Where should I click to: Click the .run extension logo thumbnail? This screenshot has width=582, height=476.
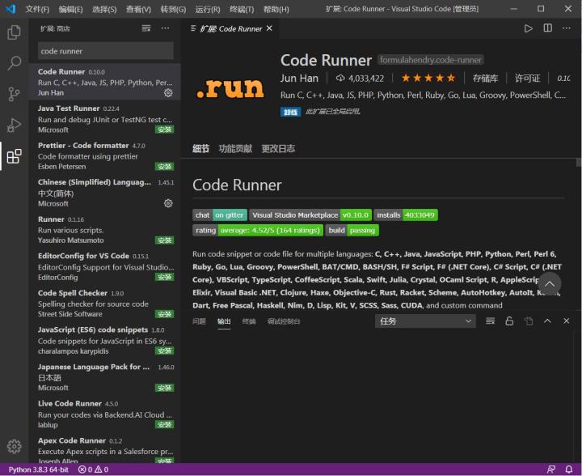coord(230,88)
